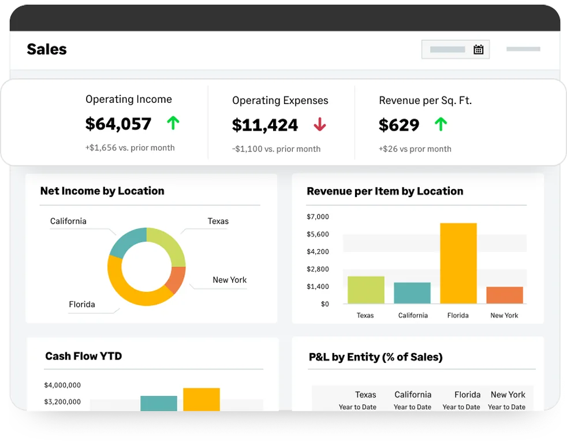Click 'Year to Date' under Texas column
The width and height of the screenshot is (567, 441).
(x=357, y=407)
